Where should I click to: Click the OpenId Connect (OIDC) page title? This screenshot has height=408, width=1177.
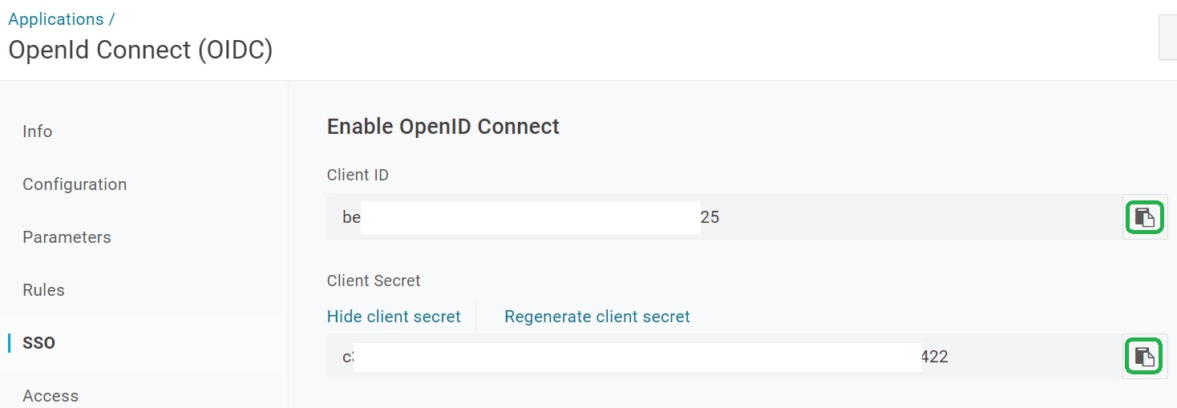pyautogui.click(x=140, y=50)
